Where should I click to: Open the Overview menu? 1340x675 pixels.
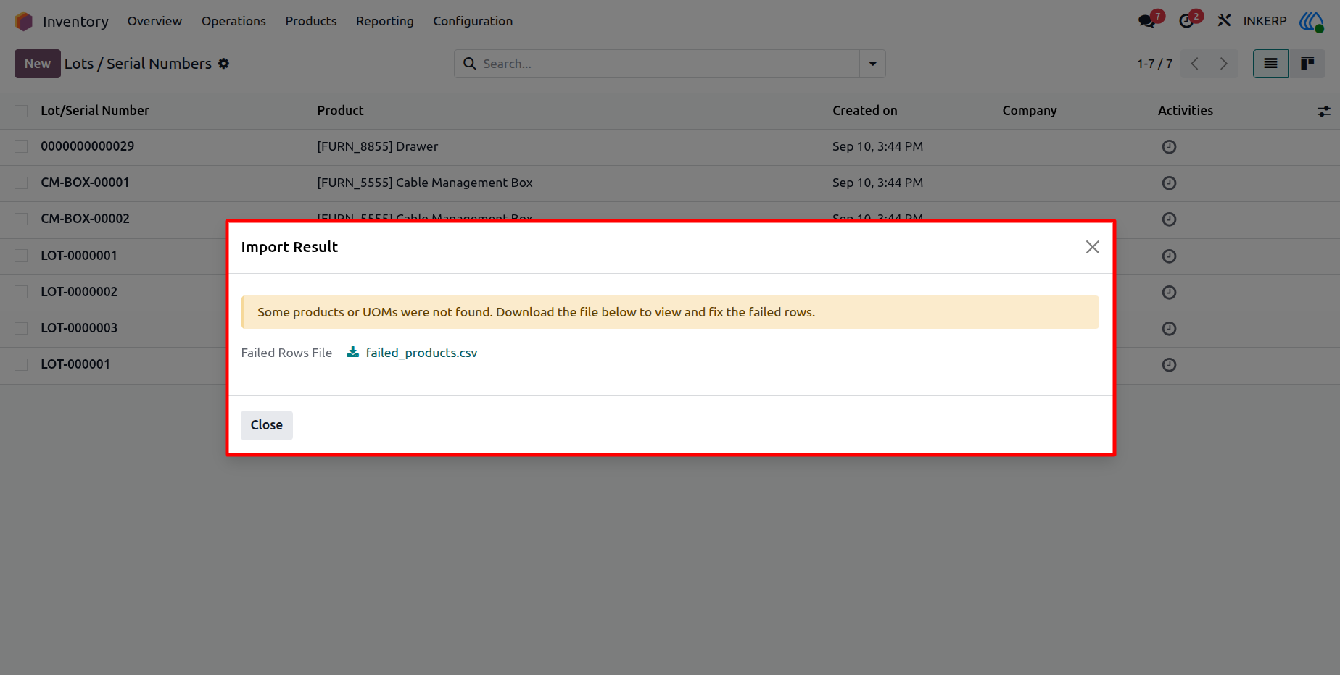pyautogui.click(x=154, y=21)
